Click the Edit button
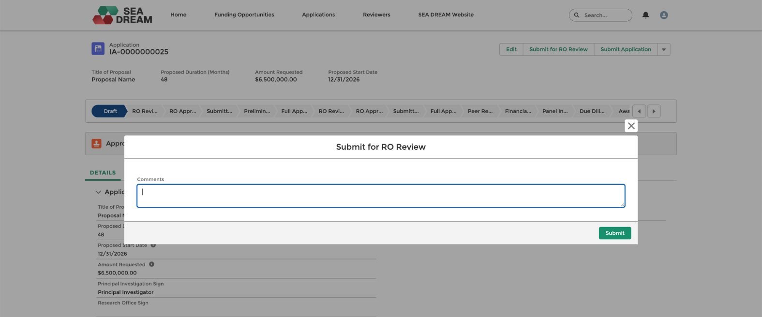Screen dimensions: 762x317 [511, 49]
